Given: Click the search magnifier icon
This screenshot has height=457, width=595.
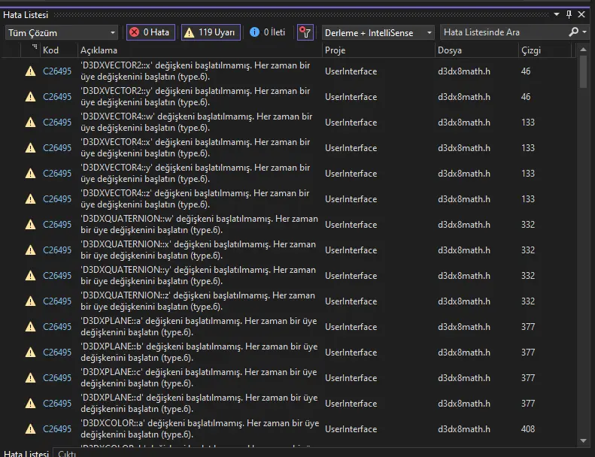Looking at the screenshot, I should coord(574,32).
